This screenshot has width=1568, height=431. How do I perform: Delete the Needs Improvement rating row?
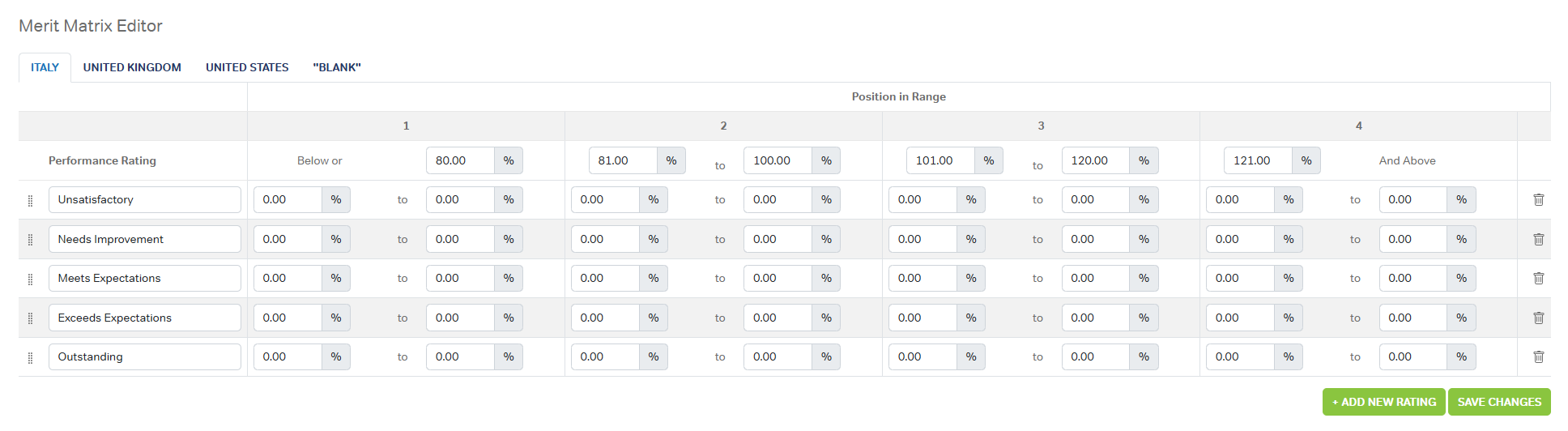(x=1538, y=239)
